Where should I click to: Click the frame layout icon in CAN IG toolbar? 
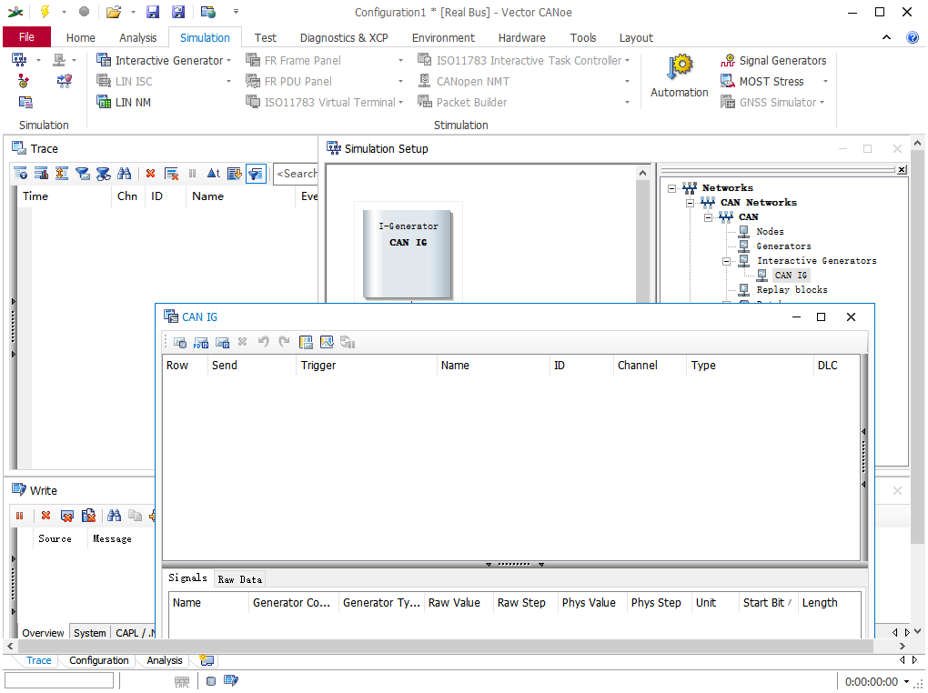pos(306,342)
